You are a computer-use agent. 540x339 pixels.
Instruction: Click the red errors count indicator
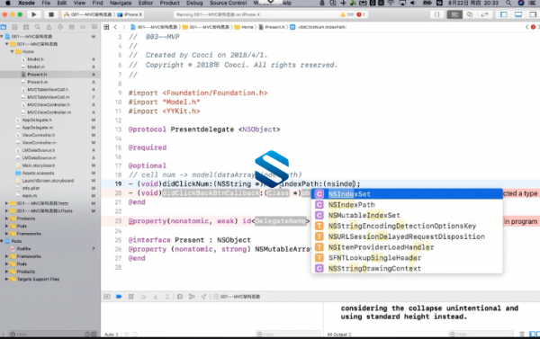(x=361, y=14)
